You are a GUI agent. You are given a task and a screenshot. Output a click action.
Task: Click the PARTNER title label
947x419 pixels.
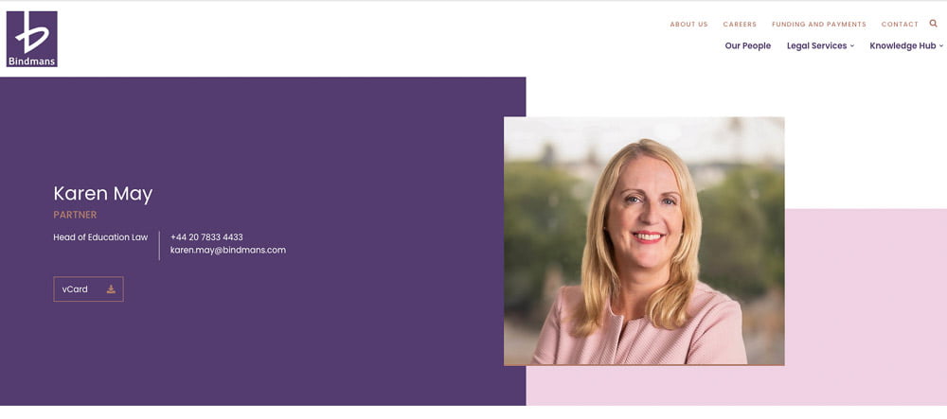click(75, 216)
